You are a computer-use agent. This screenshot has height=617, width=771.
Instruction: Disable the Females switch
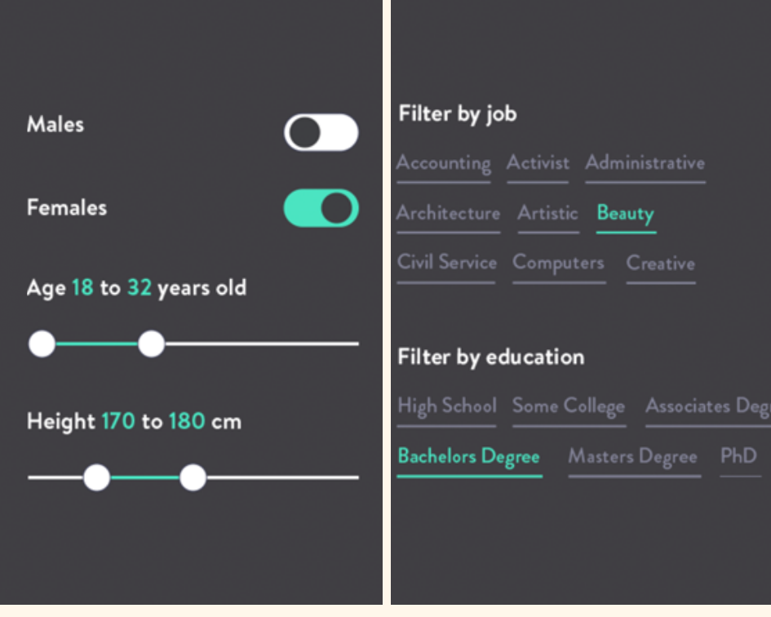tap(321, 208)
